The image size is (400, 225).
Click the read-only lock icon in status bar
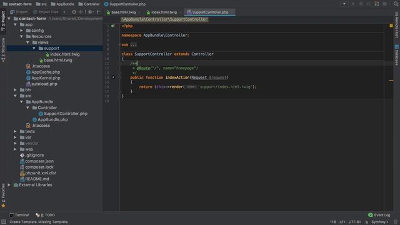pos(366,222)
